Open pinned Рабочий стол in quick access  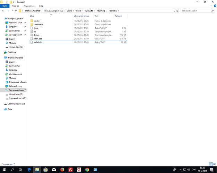(x=15, y=22)
